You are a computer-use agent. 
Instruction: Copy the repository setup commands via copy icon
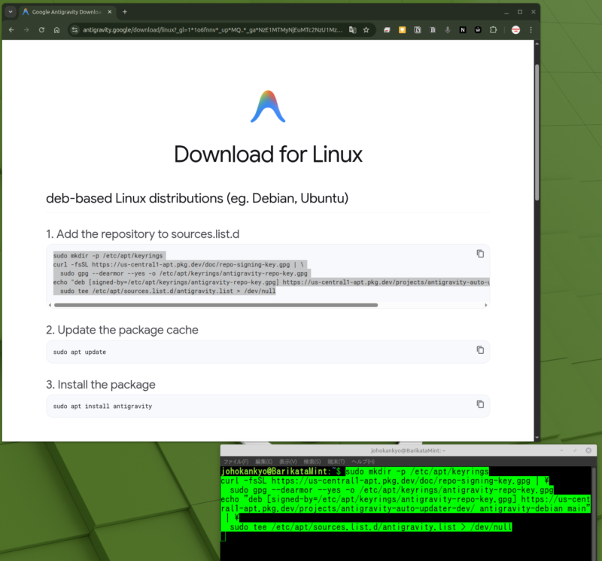click(x=480, y=254)
